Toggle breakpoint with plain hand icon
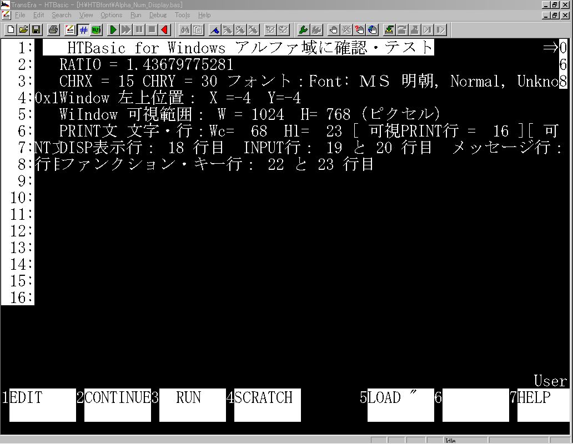Image resolution: width=573 pixels, height=444 pixels. (333, 29)
